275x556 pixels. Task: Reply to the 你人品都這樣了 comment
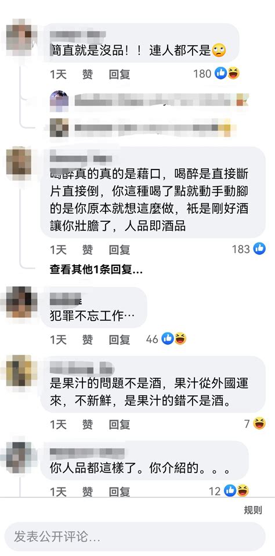120,492
